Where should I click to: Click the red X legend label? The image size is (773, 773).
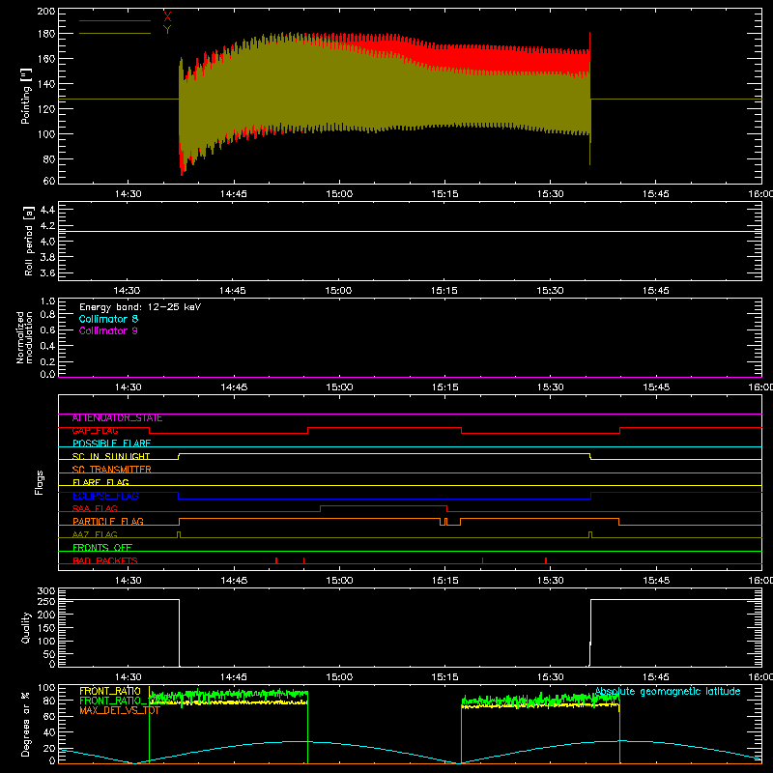167,16
